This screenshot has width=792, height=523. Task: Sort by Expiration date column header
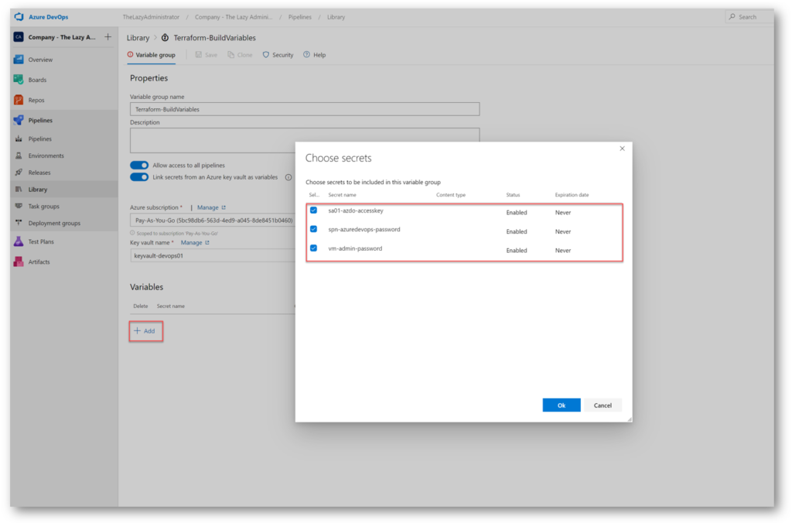(572, 194)
